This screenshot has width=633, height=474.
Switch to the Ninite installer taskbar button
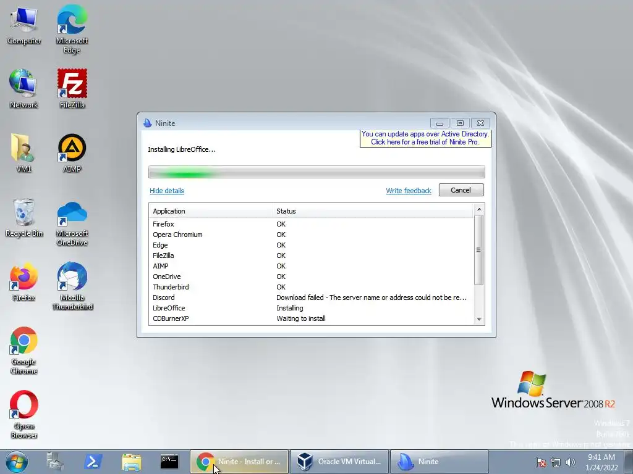(440, 462)
